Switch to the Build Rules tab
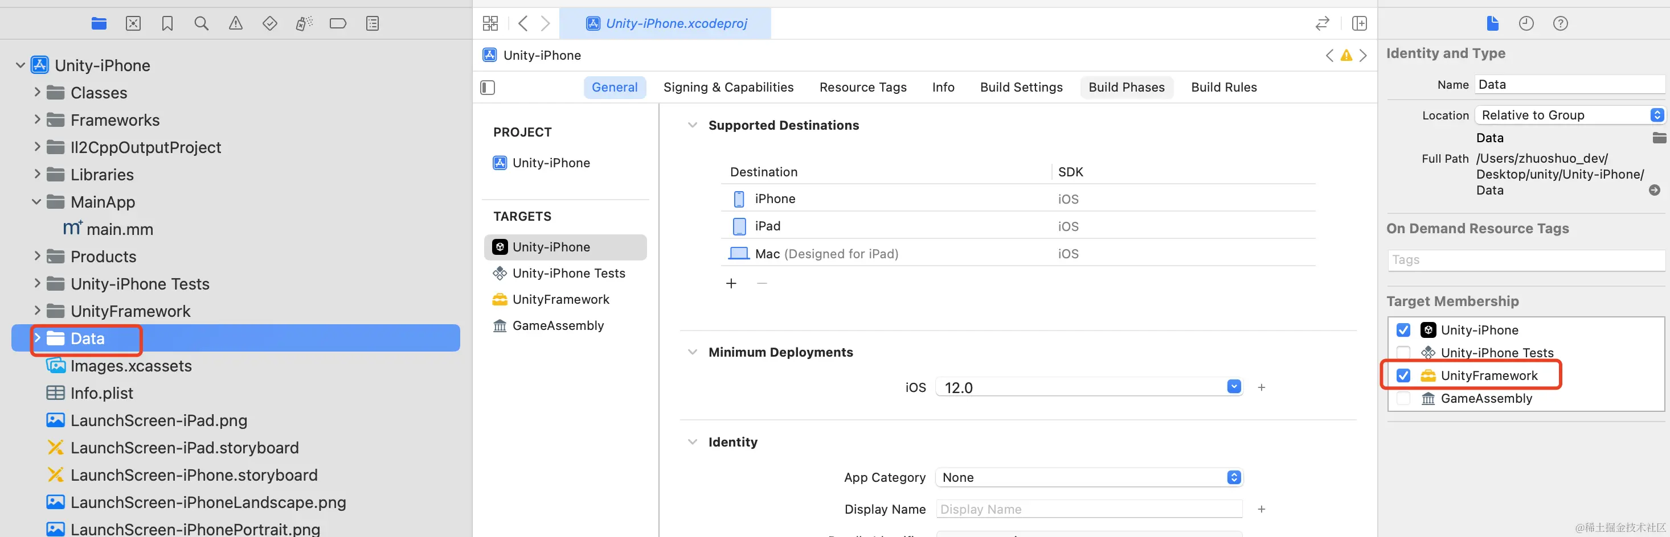 click(1224, 88)
